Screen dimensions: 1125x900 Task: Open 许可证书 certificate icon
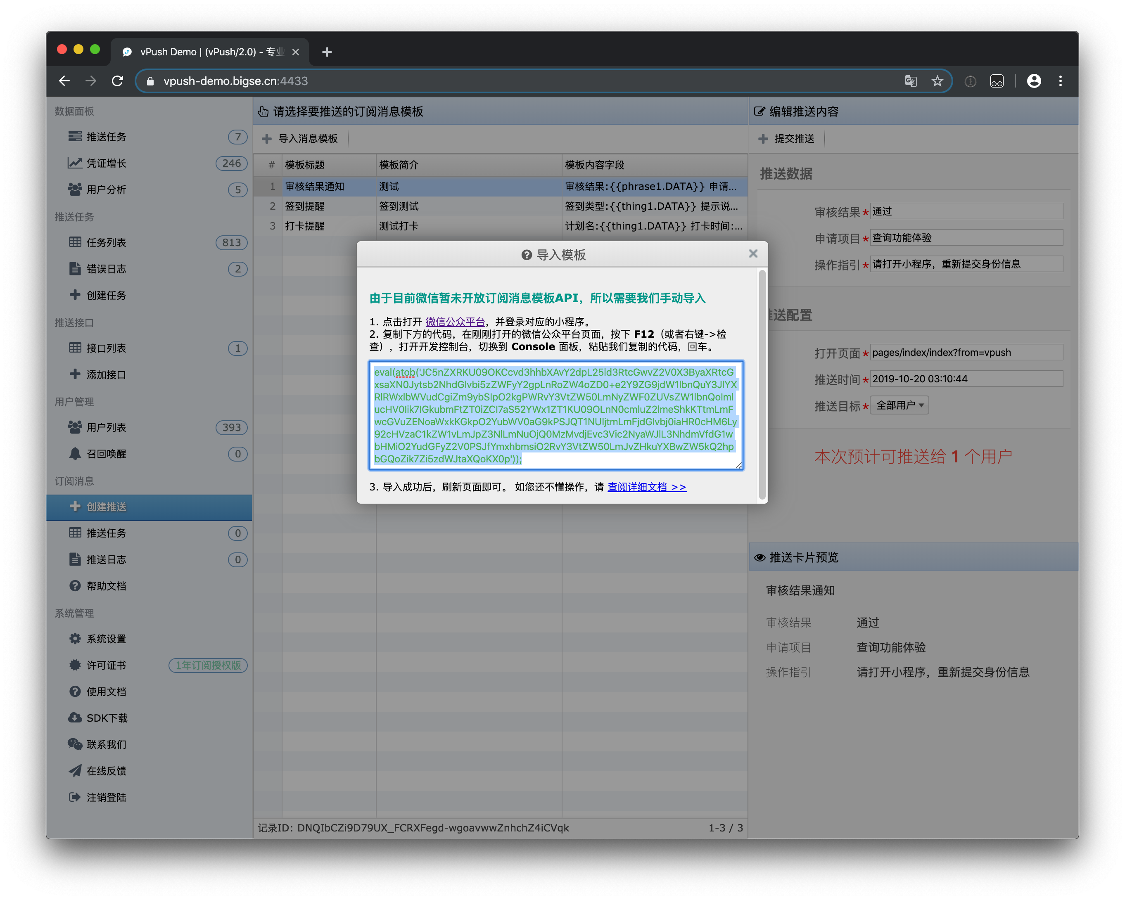(x=75, y=665)
